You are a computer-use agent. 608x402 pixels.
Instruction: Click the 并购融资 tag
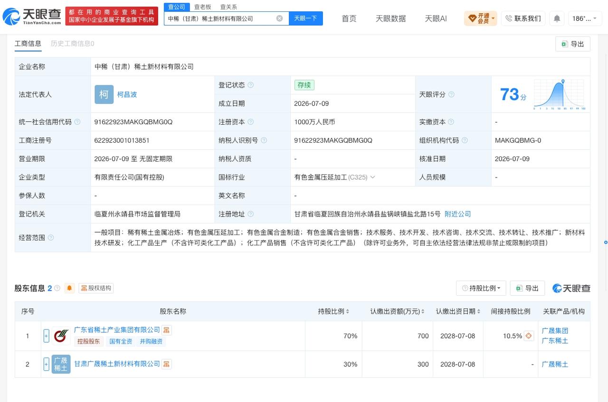151,341
